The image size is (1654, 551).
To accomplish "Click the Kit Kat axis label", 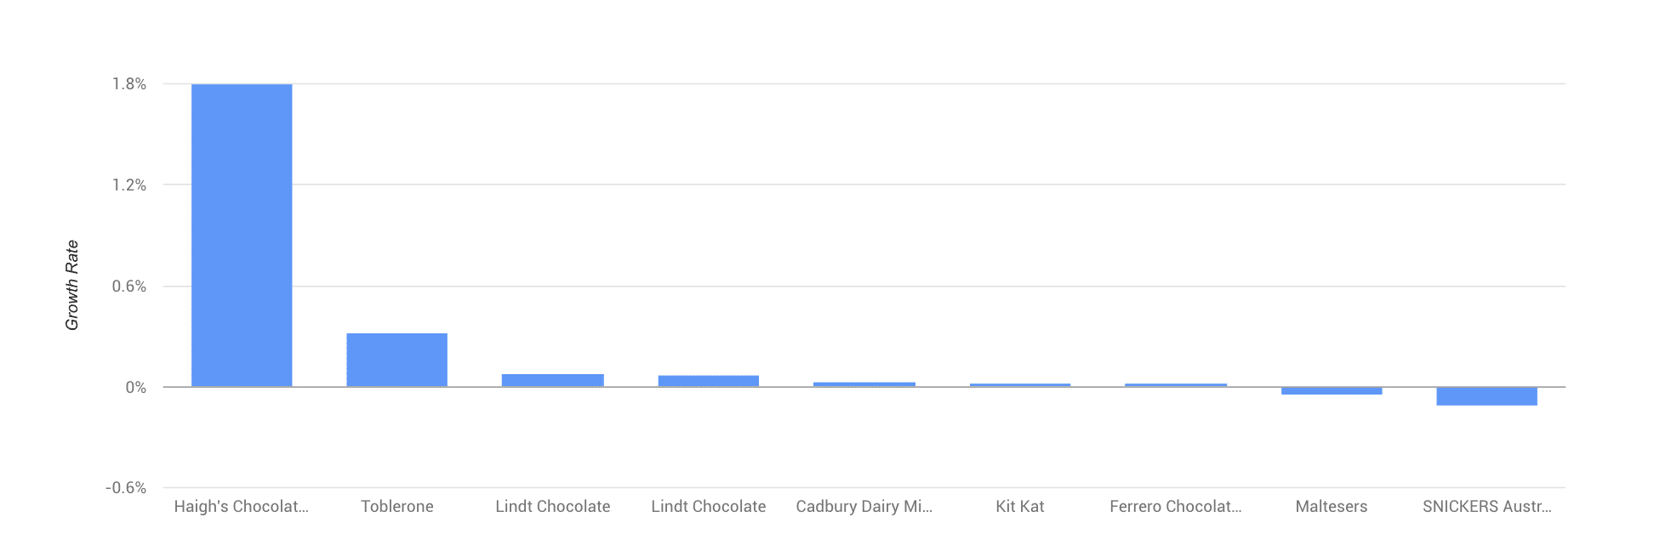I will [1020, 507].
